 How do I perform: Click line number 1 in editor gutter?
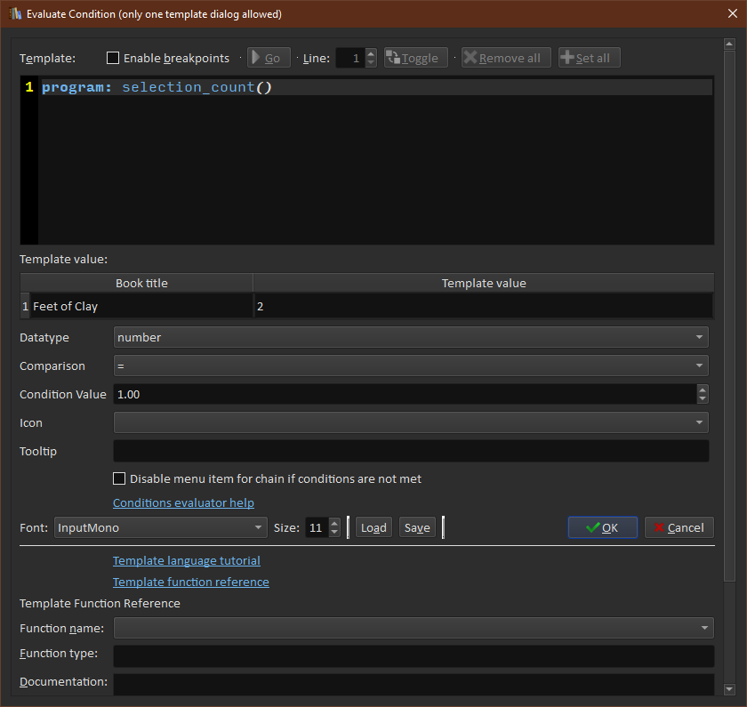click(29, 87)
